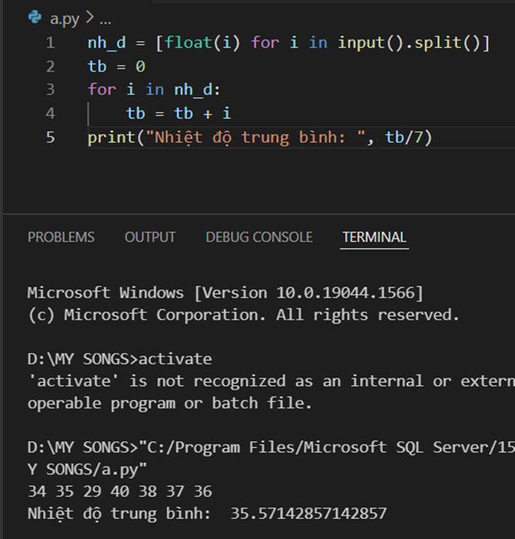515x539 pixels.
Task: Click the Python file icon in breadcrumb
Action: pyautogui.click(x=35, y=17)
